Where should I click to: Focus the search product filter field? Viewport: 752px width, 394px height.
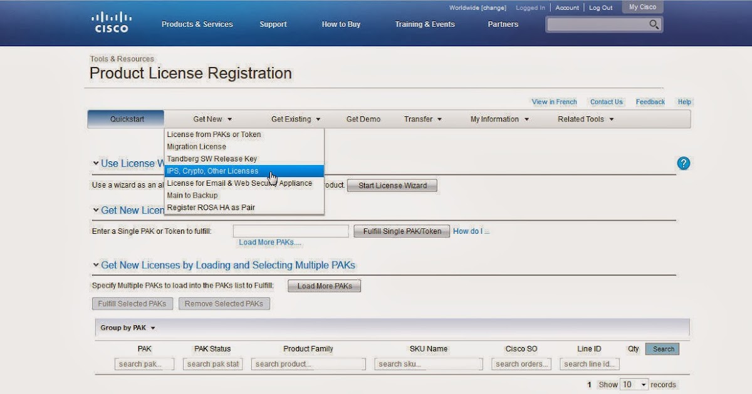click(308, 364)
